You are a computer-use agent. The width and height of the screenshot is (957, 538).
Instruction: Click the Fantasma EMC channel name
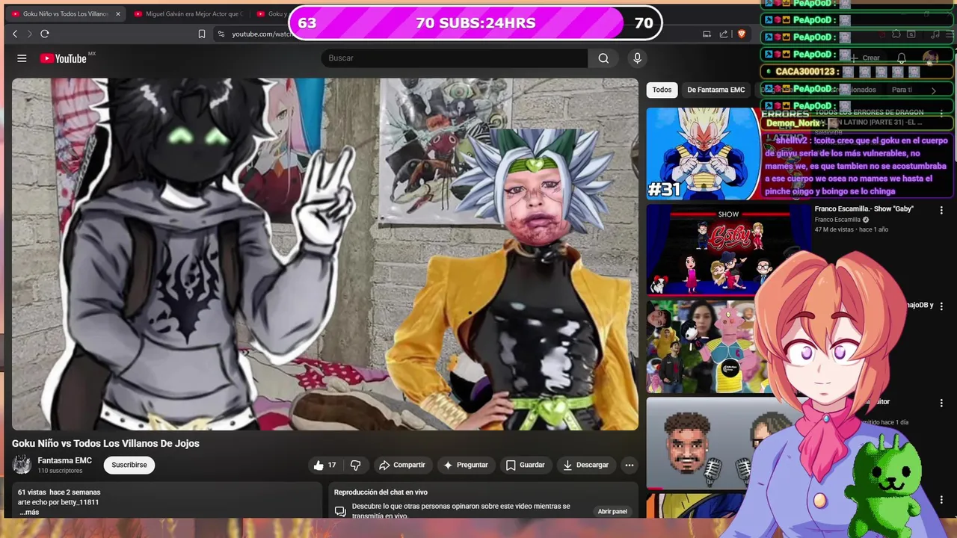(65, 460)
